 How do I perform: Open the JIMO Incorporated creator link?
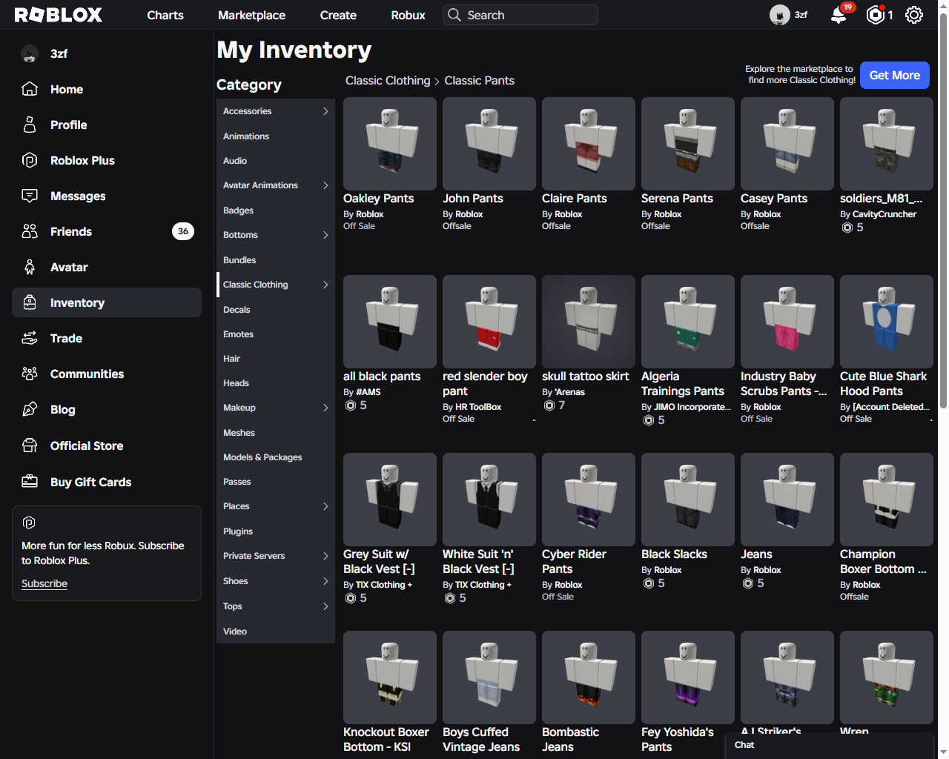coord(692,407)
